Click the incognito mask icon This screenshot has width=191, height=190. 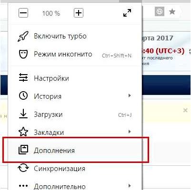coord(23,54)
